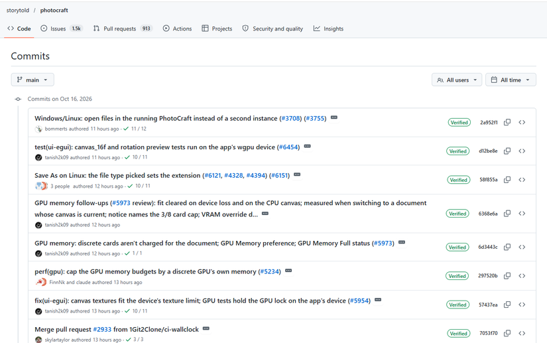The width and height of the screenshot is (547, 343).
Task: Click the photocraft repository link
Action: (54, 11)
